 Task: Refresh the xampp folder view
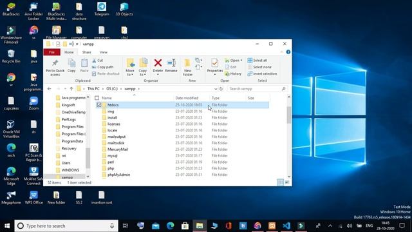tap(221, 89)
